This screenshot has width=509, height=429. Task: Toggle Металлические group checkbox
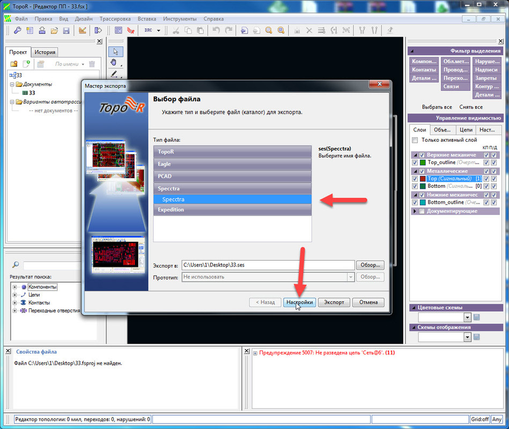(x=422, y=171)
